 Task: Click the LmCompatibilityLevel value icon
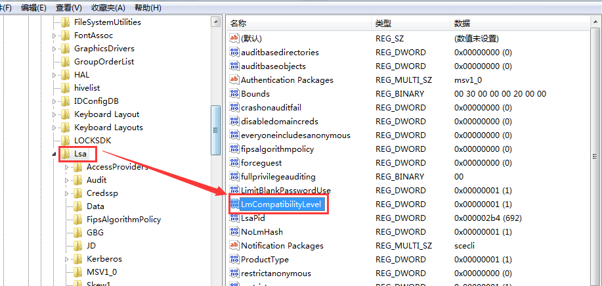(x=234, y=204)
